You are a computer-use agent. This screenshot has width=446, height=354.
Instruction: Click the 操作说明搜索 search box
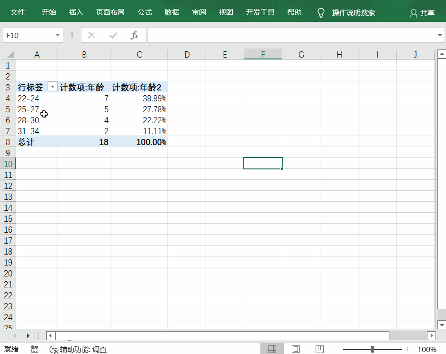click(353, 13)
